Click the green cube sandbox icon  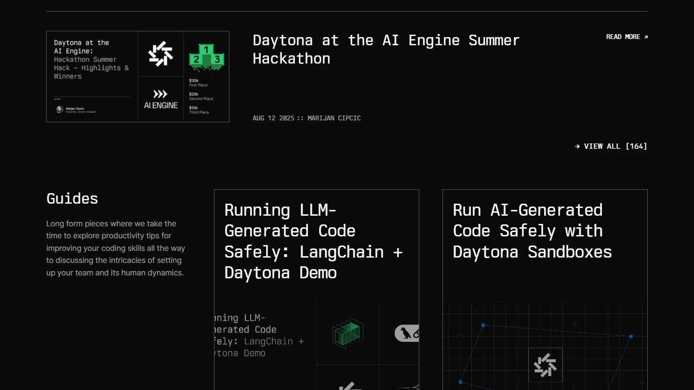347,333
